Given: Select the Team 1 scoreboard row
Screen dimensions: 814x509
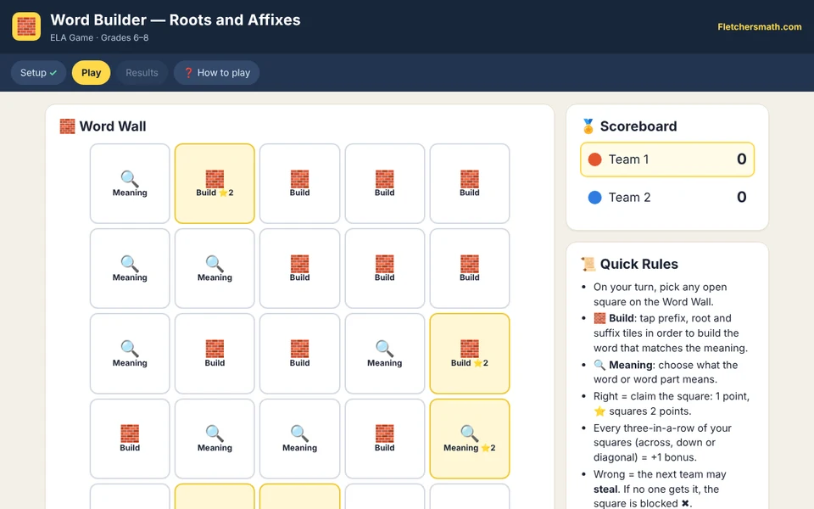Looking at the screenshot, I should (667, 159).
